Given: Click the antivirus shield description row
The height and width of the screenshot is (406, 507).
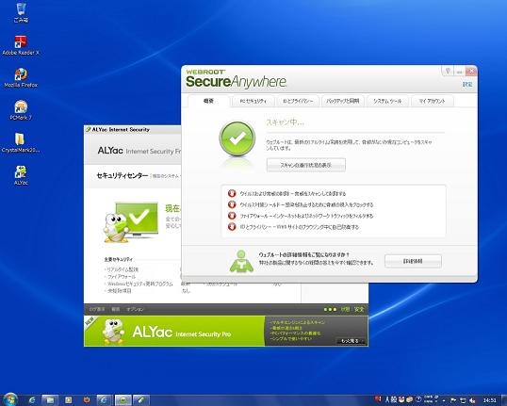Looking at the screenshot, I should click(x=306, y=204).
